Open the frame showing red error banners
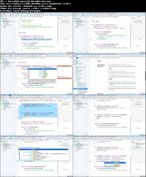The height and width of the screenshot is (177, 146). point(36,74)
